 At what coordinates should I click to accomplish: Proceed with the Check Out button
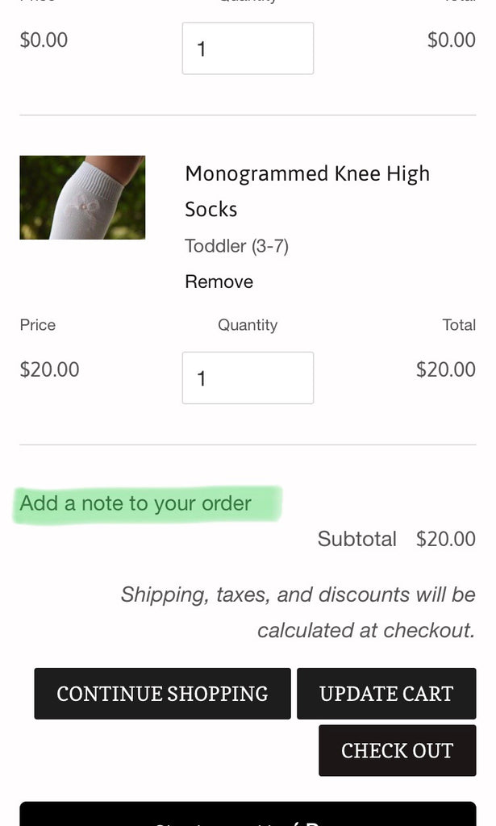(397, 750)
